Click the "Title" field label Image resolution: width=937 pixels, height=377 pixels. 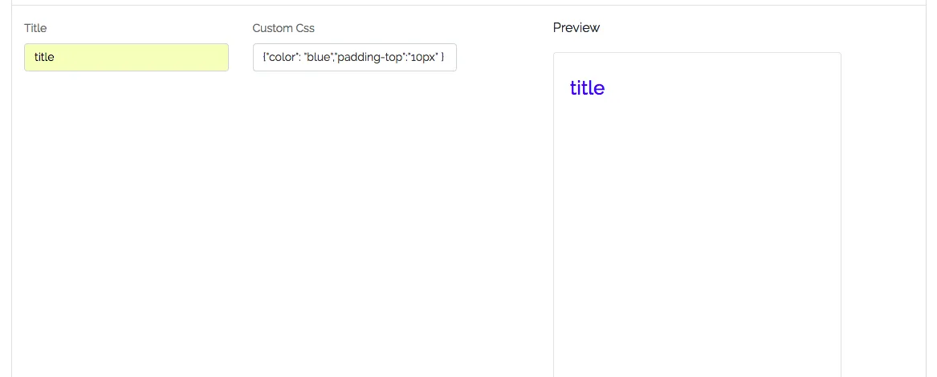click(35, 28)
